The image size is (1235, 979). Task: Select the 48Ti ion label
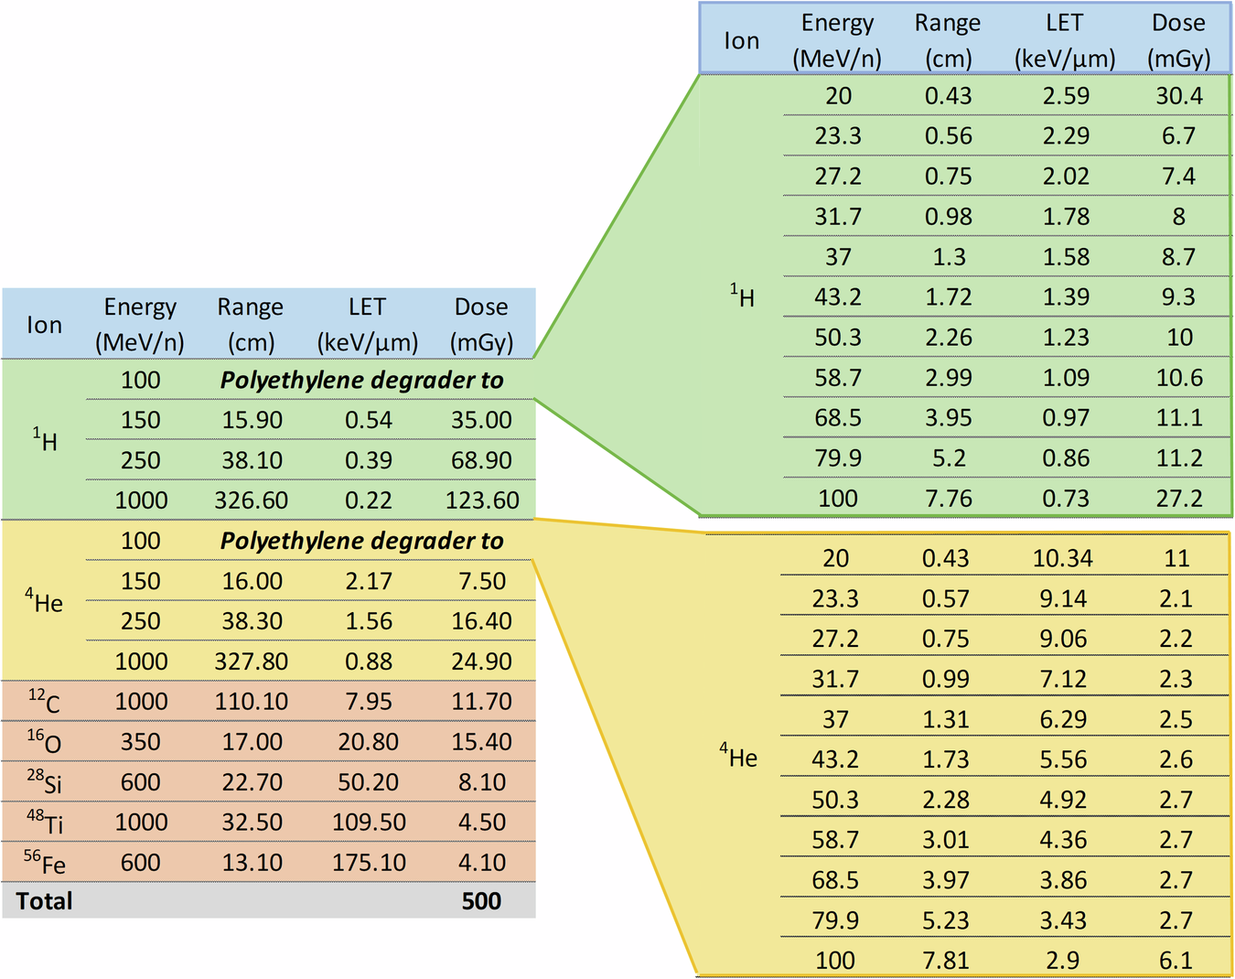click(45, 822)
